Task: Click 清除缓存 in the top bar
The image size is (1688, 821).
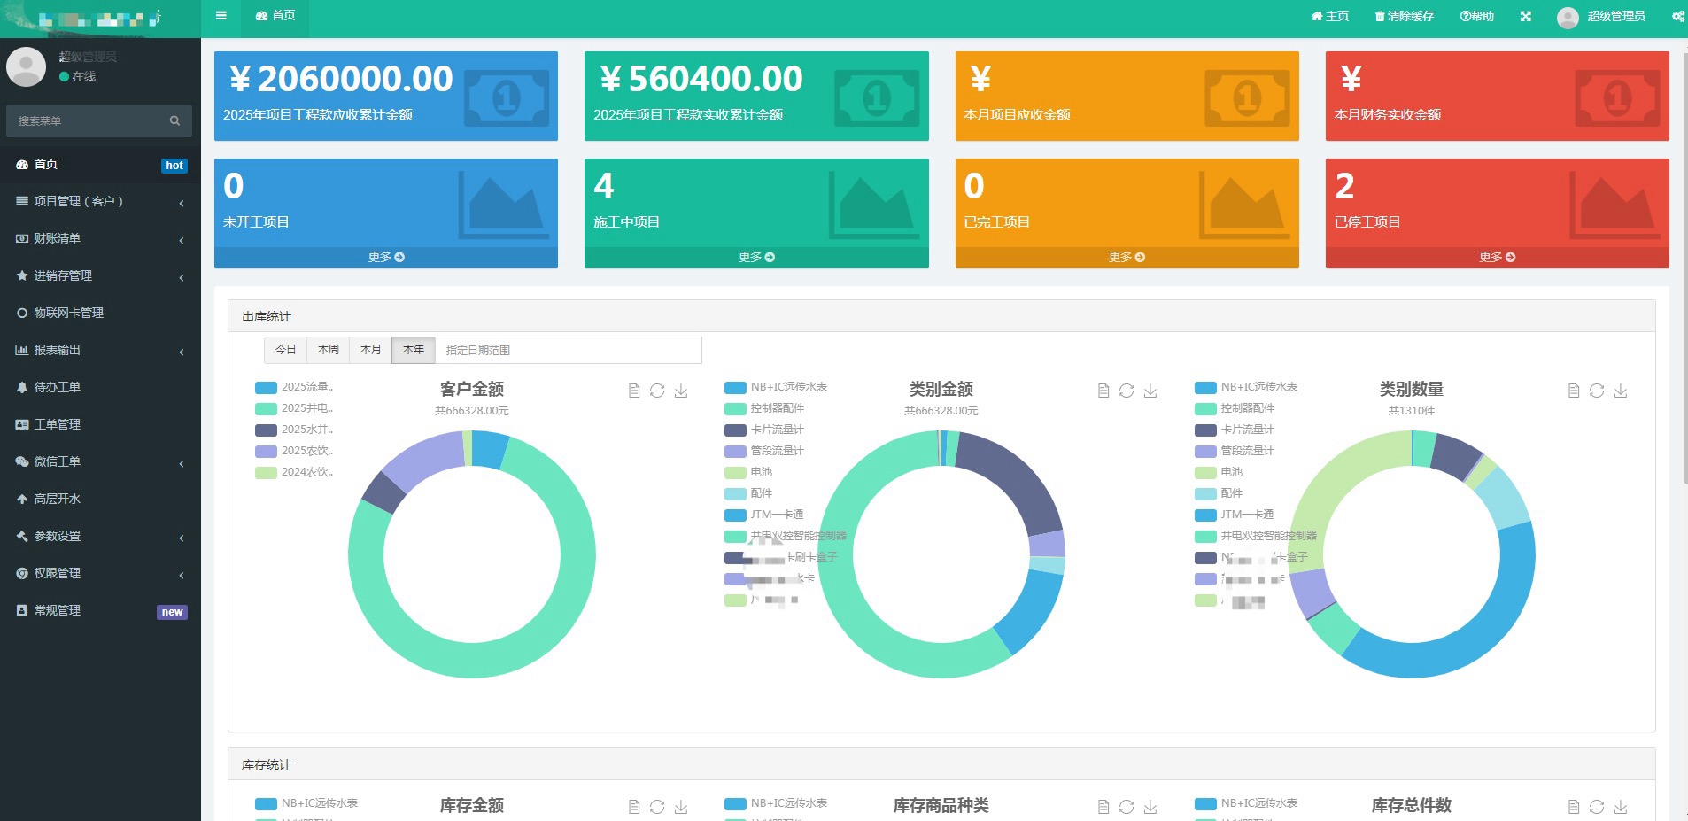Action: click(1405, 16)
